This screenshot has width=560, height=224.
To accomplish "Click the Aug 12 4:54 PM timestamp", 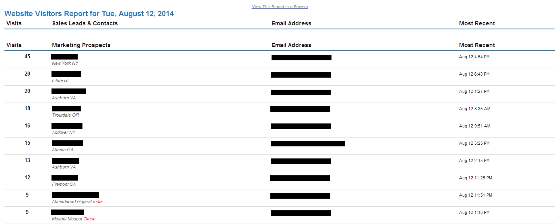I will [x=474, y=57].
